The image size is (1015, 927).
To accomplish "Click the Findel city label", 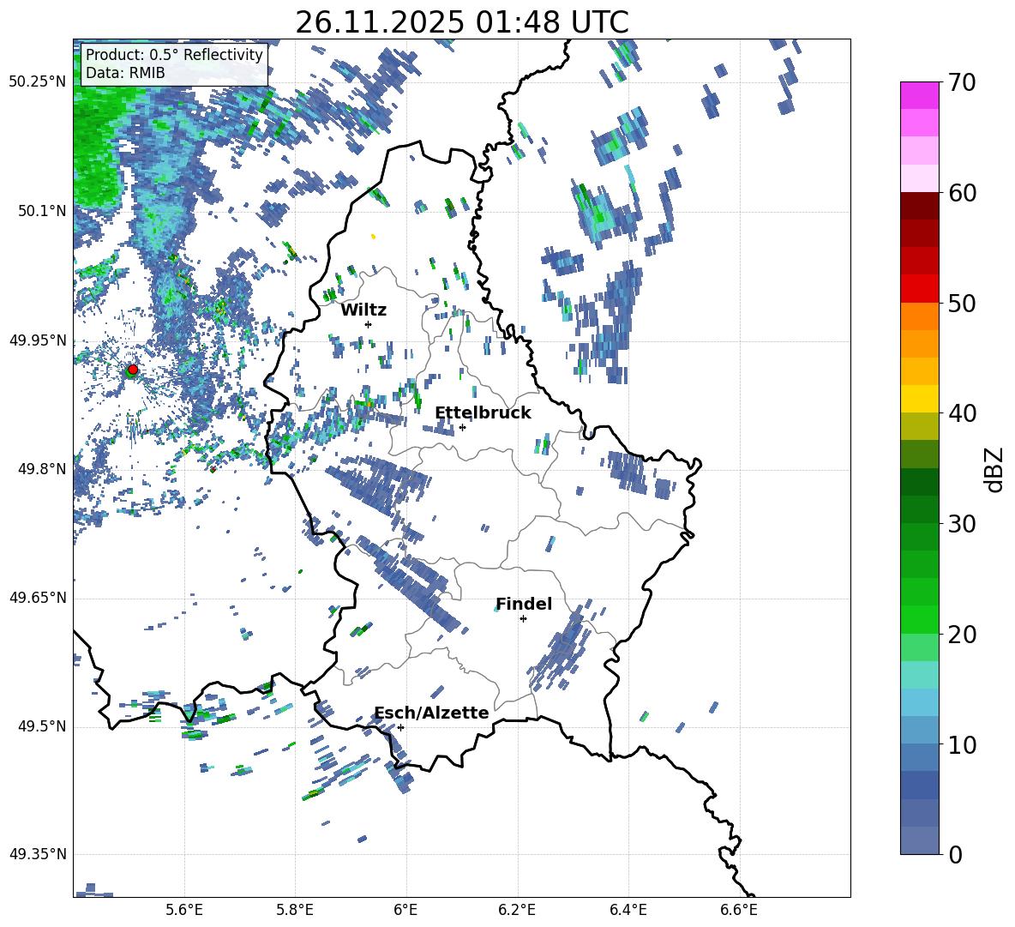I will pyautogui.click(x=524, y=604).
